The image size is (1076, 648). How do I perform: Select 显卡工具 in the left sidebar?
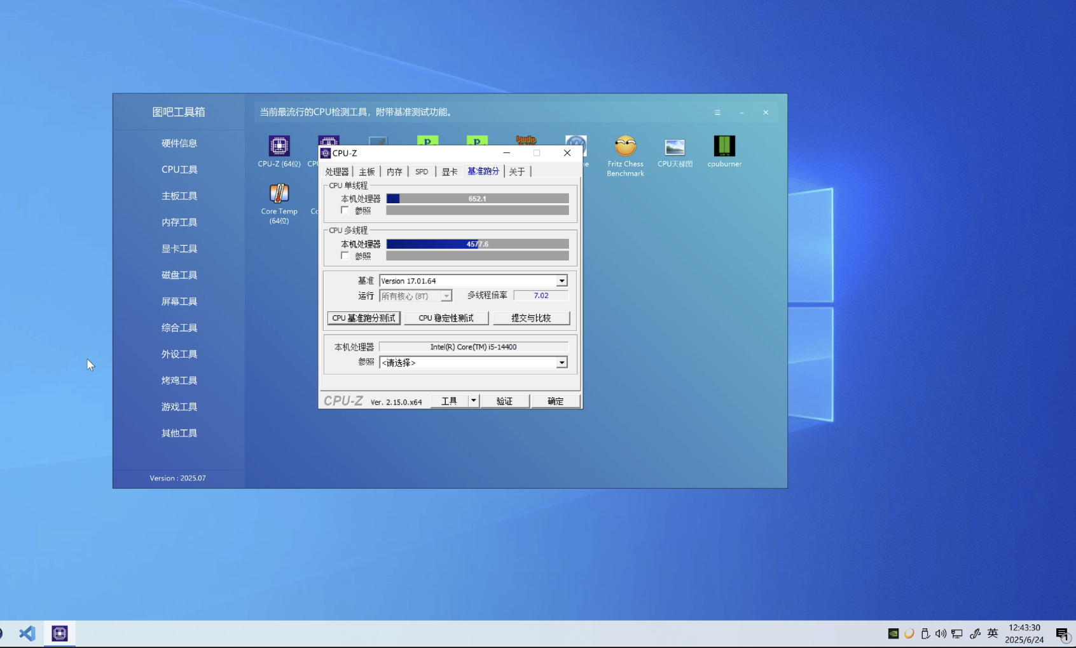[179, 248]
